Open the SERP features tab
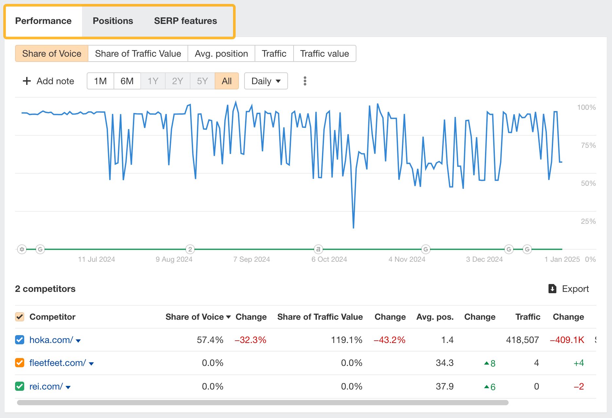This screenshot has width=612, height=418. pos(185,21)
